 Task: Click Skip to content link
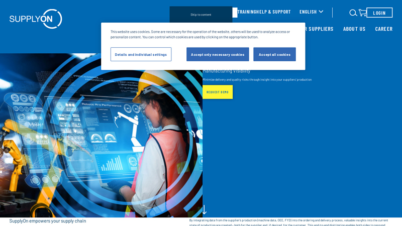[x=200, y=15]
